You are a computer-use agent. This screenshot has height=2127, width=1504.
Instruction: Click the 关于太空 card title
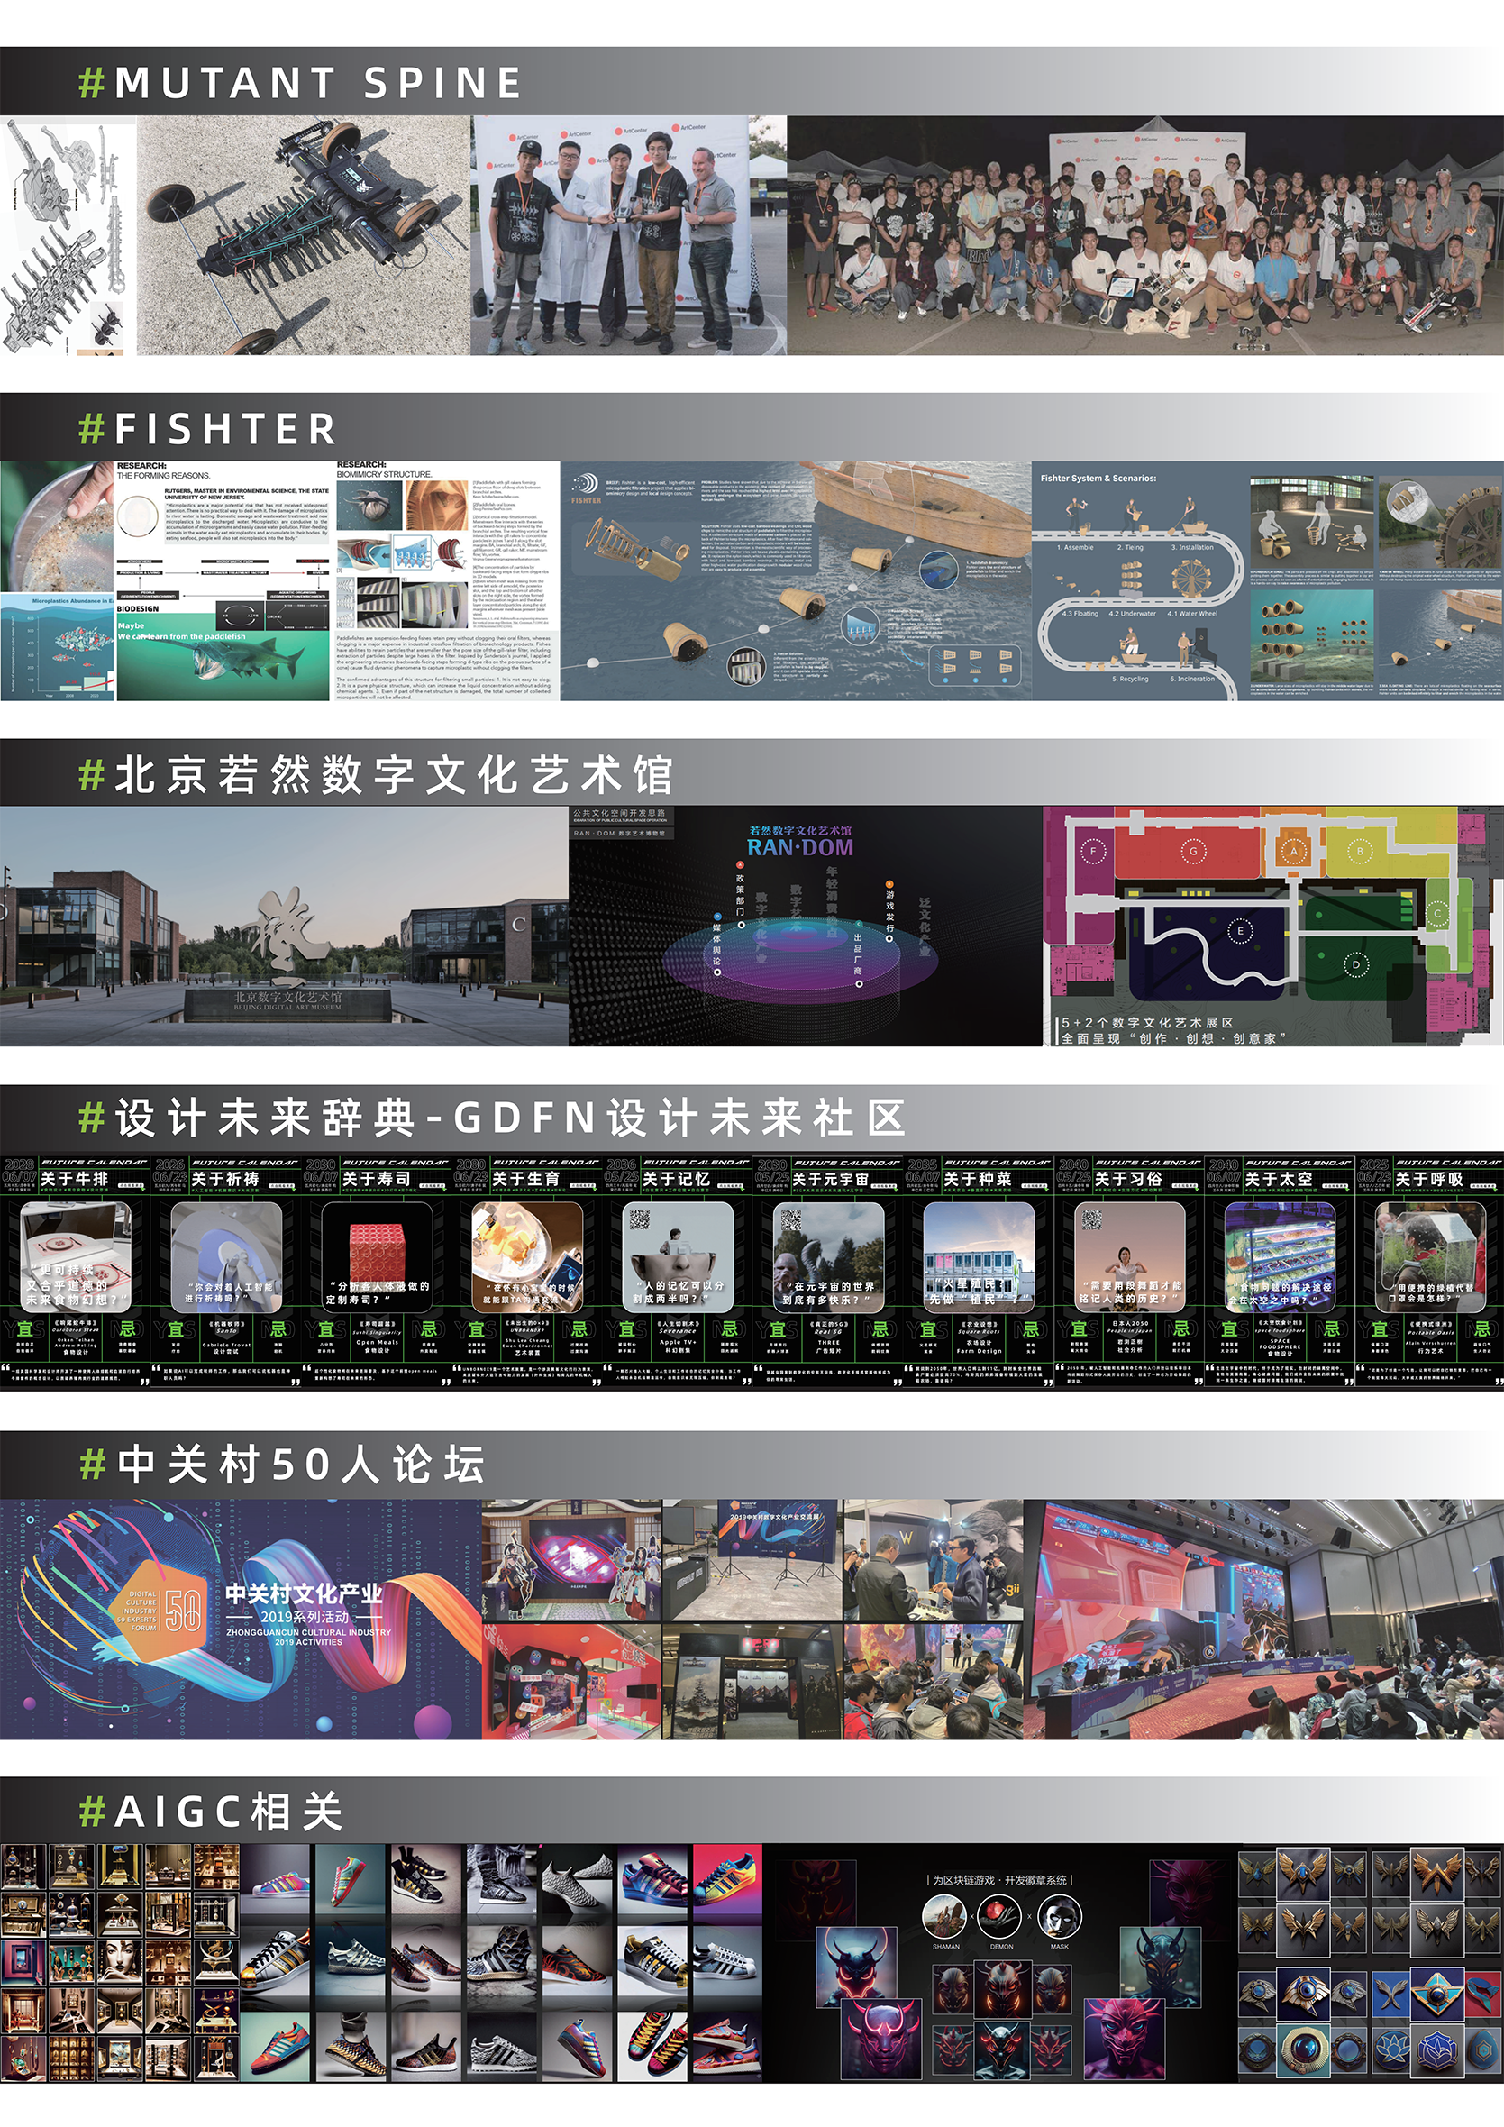pyautogui.click(x=1278, y=1178)
